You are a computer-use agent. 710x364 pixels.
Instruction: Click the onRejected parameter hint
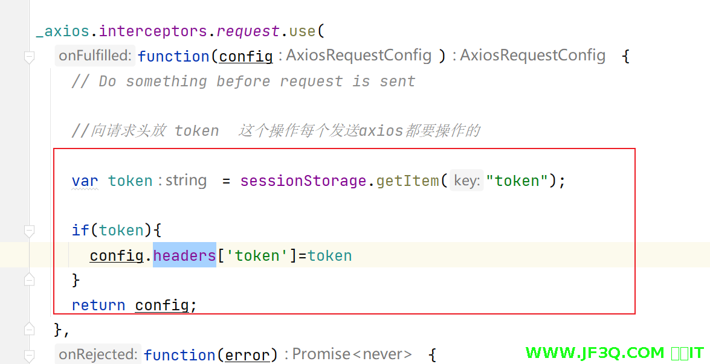98,354
